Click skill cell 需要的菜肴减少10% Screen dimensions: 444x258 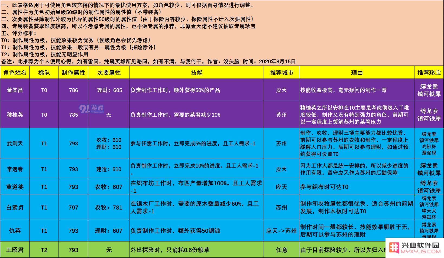pyautogui.click(x=196, y=115)
